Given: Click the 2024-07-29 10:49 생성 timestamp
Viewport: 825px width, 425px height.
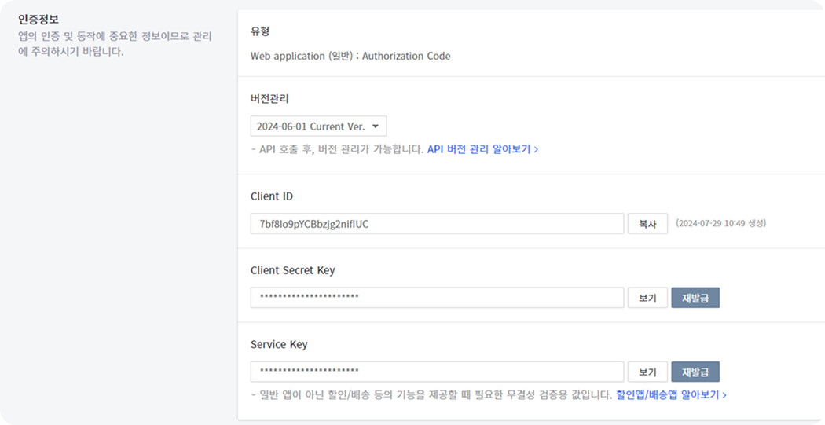Looking at the screenshot, I should pyautogui.click(x=720, y=223).
